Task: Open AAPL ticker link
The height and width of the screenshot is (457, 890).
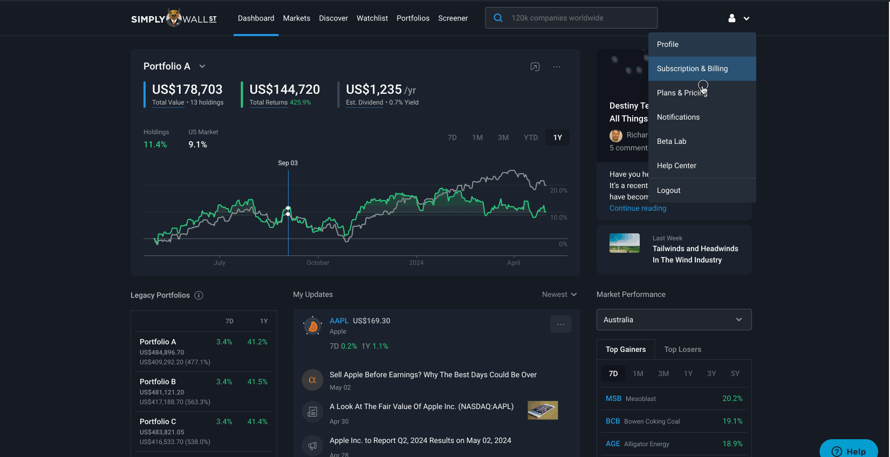Action: pyautogui.click(x=339, y=321)
